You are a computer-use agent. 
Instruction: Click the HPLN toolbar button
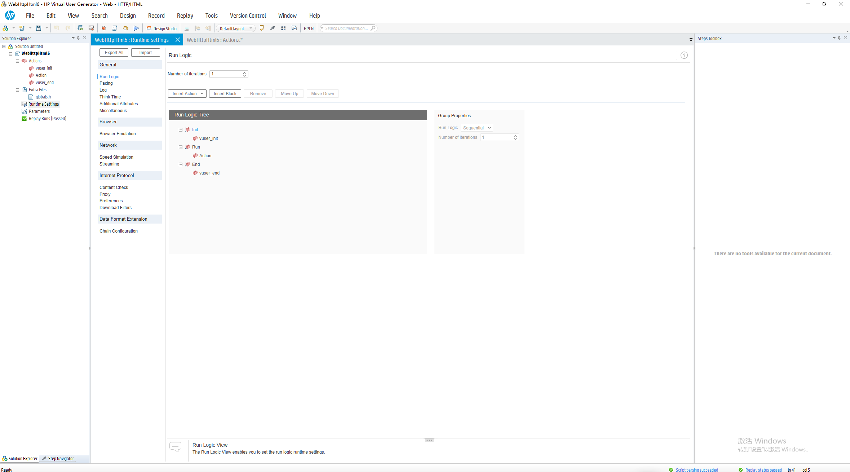[x=309, y=28]
